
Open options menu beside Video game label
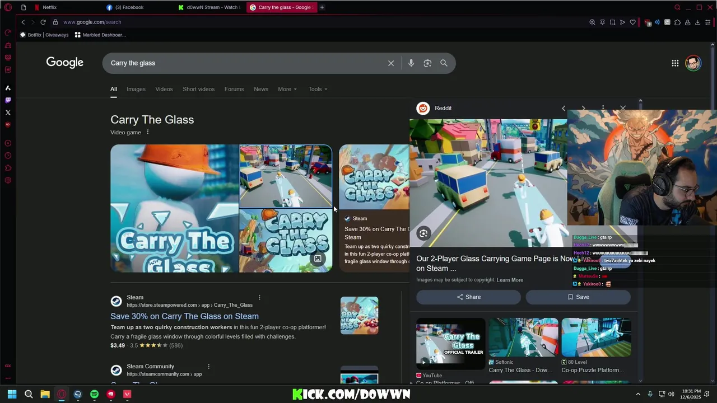[148, 132]
